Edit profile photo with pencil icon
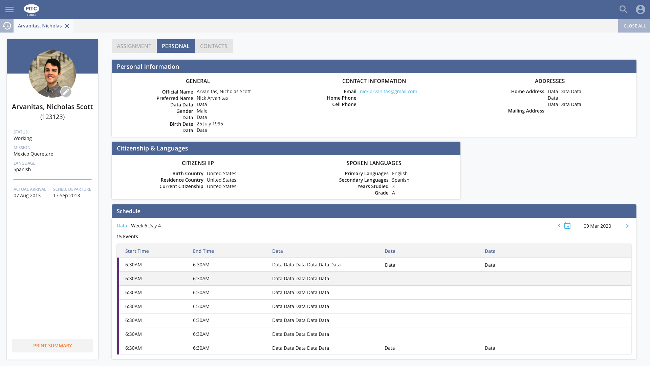The width and height of the screenshot is (650, 366). (x=66, y=91)
